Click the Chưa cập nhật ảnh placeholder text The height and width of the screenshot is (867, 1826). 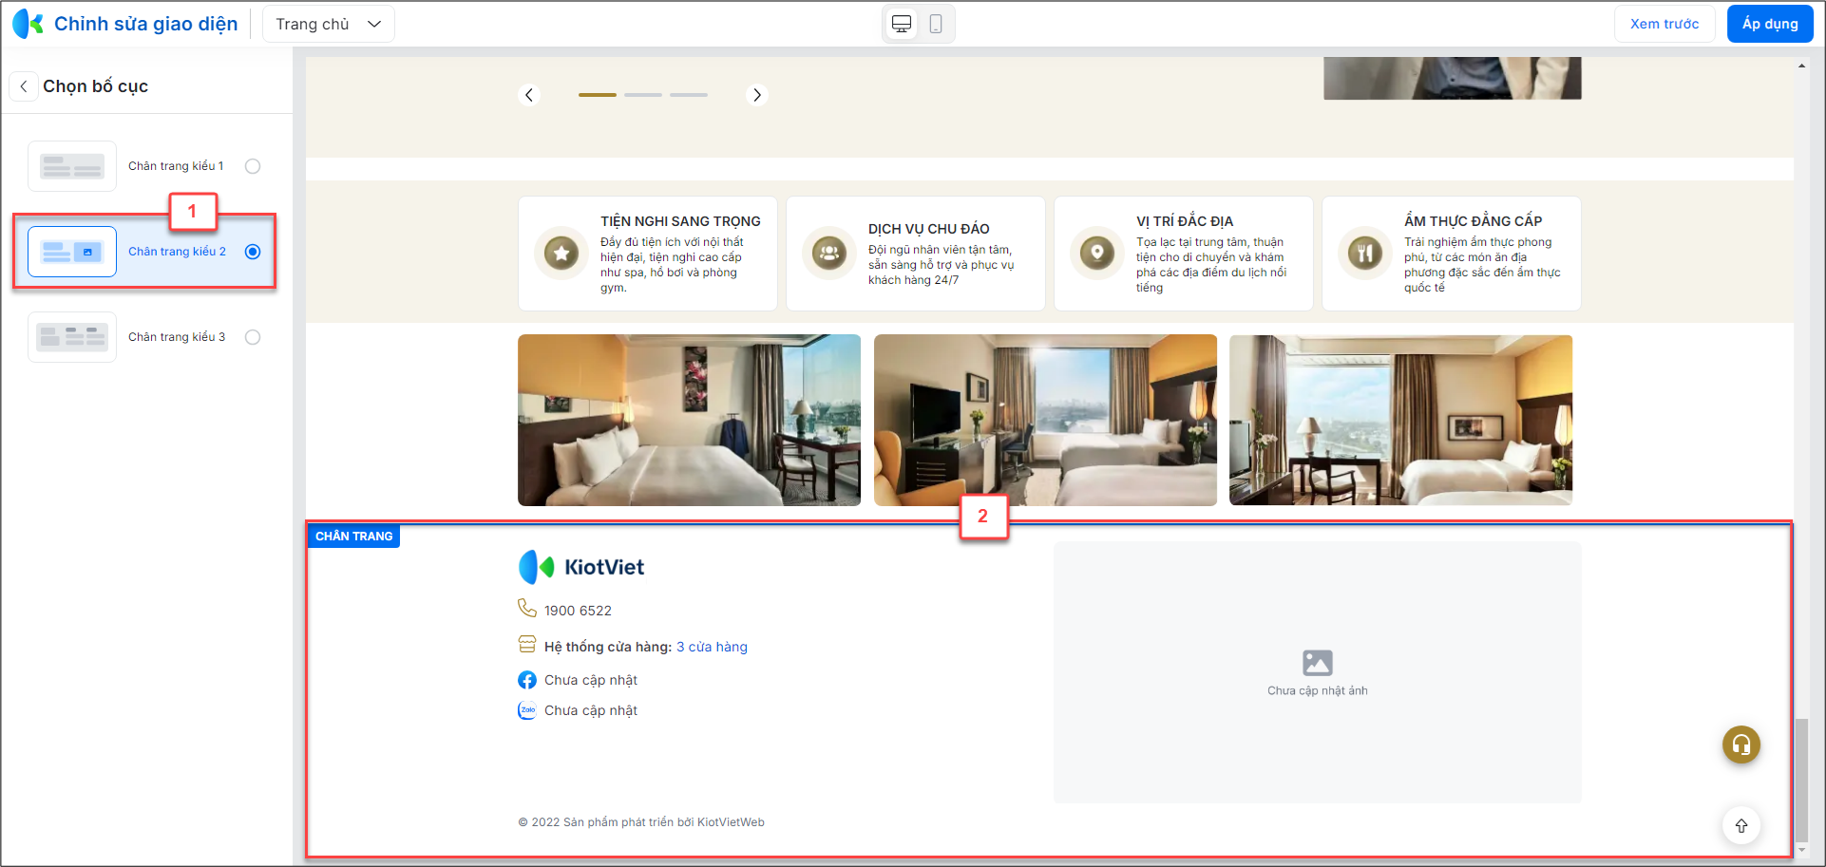pos(1318,690)
